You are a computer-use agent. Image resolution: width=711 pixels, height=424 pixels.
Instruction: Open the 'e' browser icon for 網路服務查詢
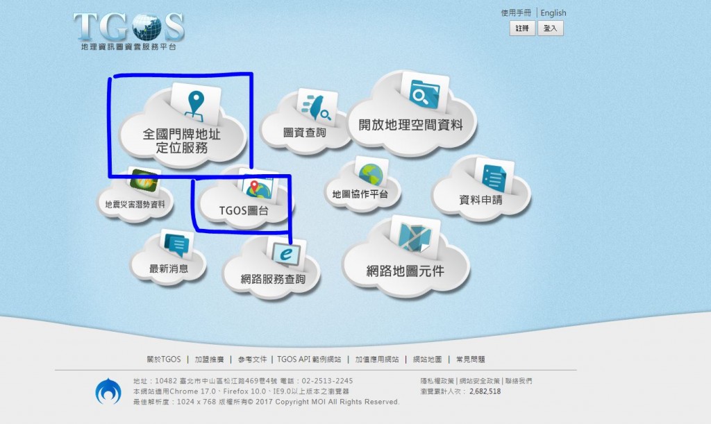coord(287,253)
